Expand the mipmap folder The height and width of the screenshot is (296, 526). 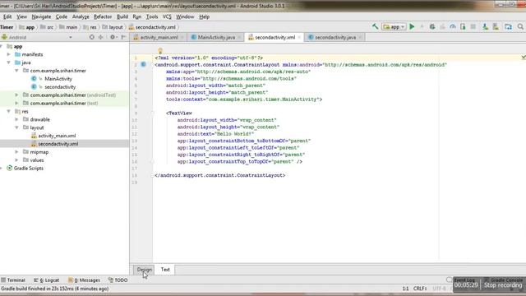[x=16, y=151]
